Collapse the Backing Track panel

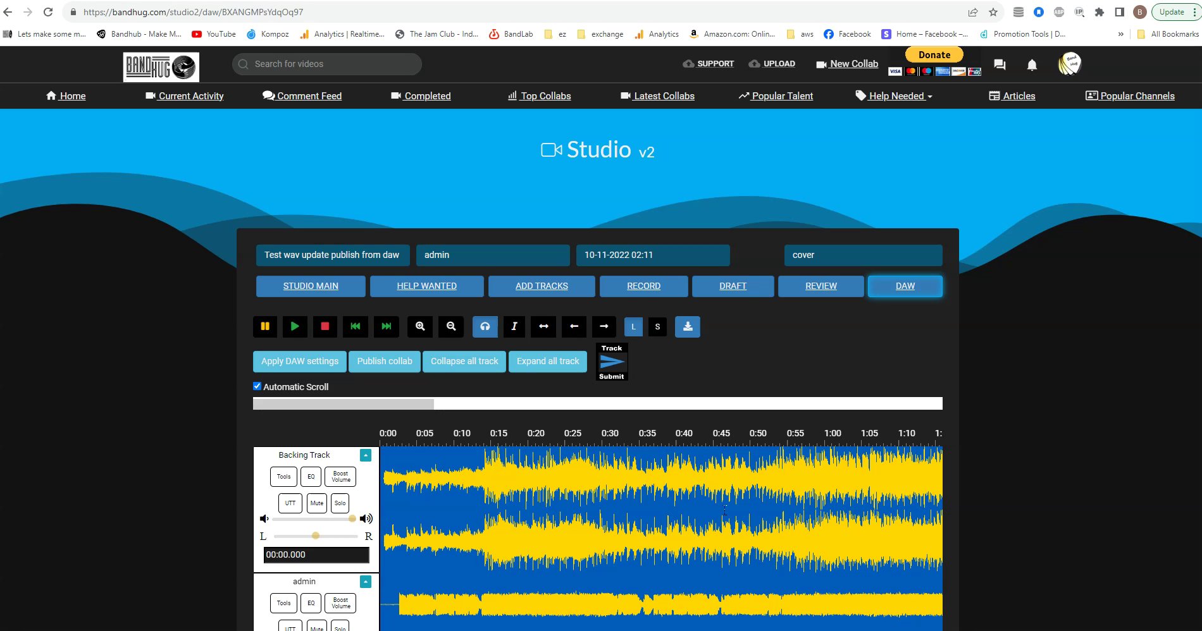pyautogui.click(x=366, y=455)
